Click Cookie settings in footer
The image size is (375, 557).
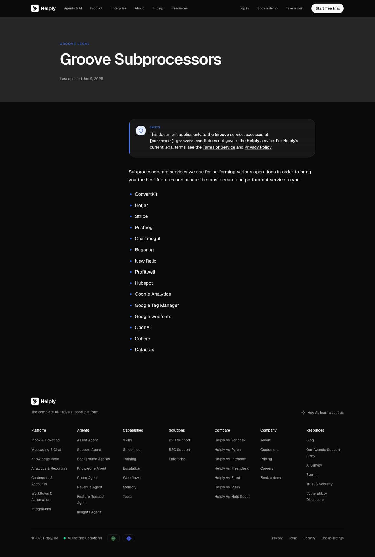(x=333, y=538)
